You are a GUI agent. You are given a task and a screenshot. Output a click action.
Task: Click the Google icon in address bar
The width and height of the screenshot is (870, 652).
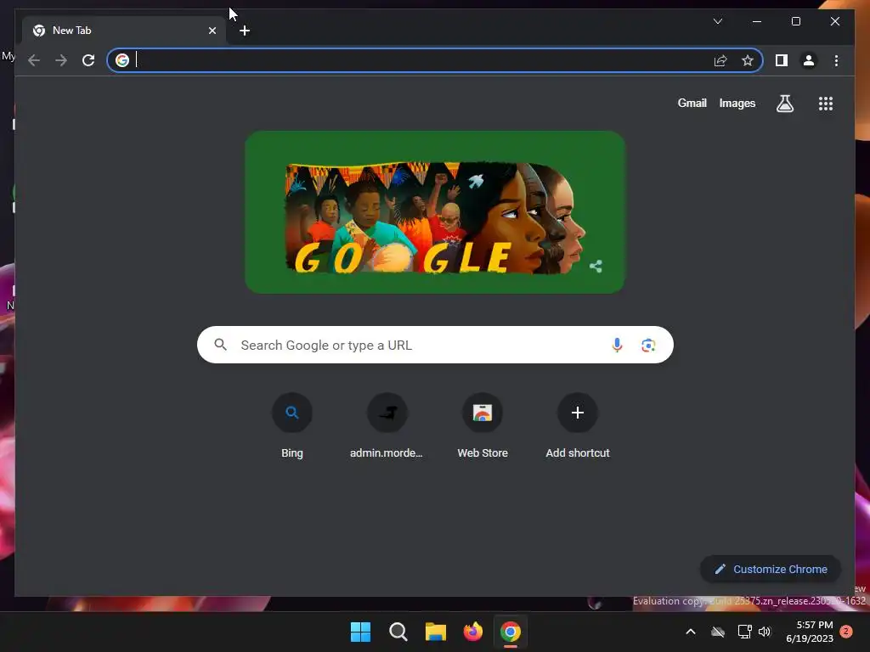click(122, 60)
